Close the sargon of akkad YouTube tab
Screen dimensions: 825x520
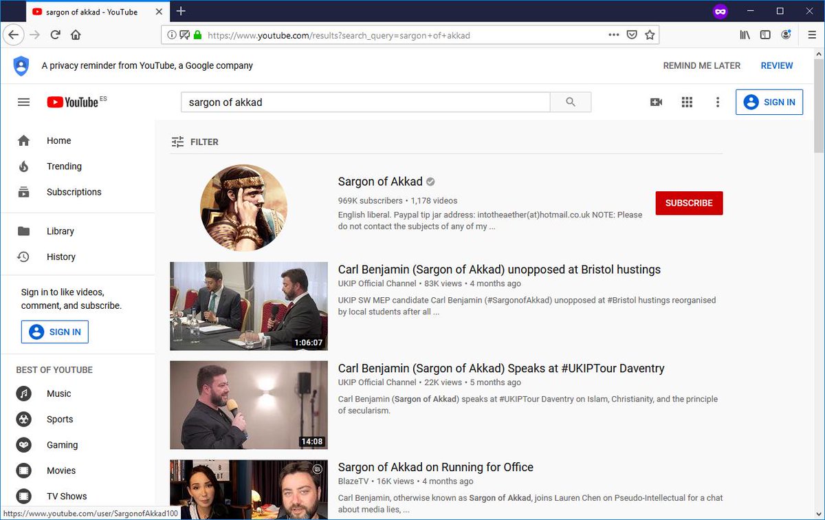[x=159, y=12]
